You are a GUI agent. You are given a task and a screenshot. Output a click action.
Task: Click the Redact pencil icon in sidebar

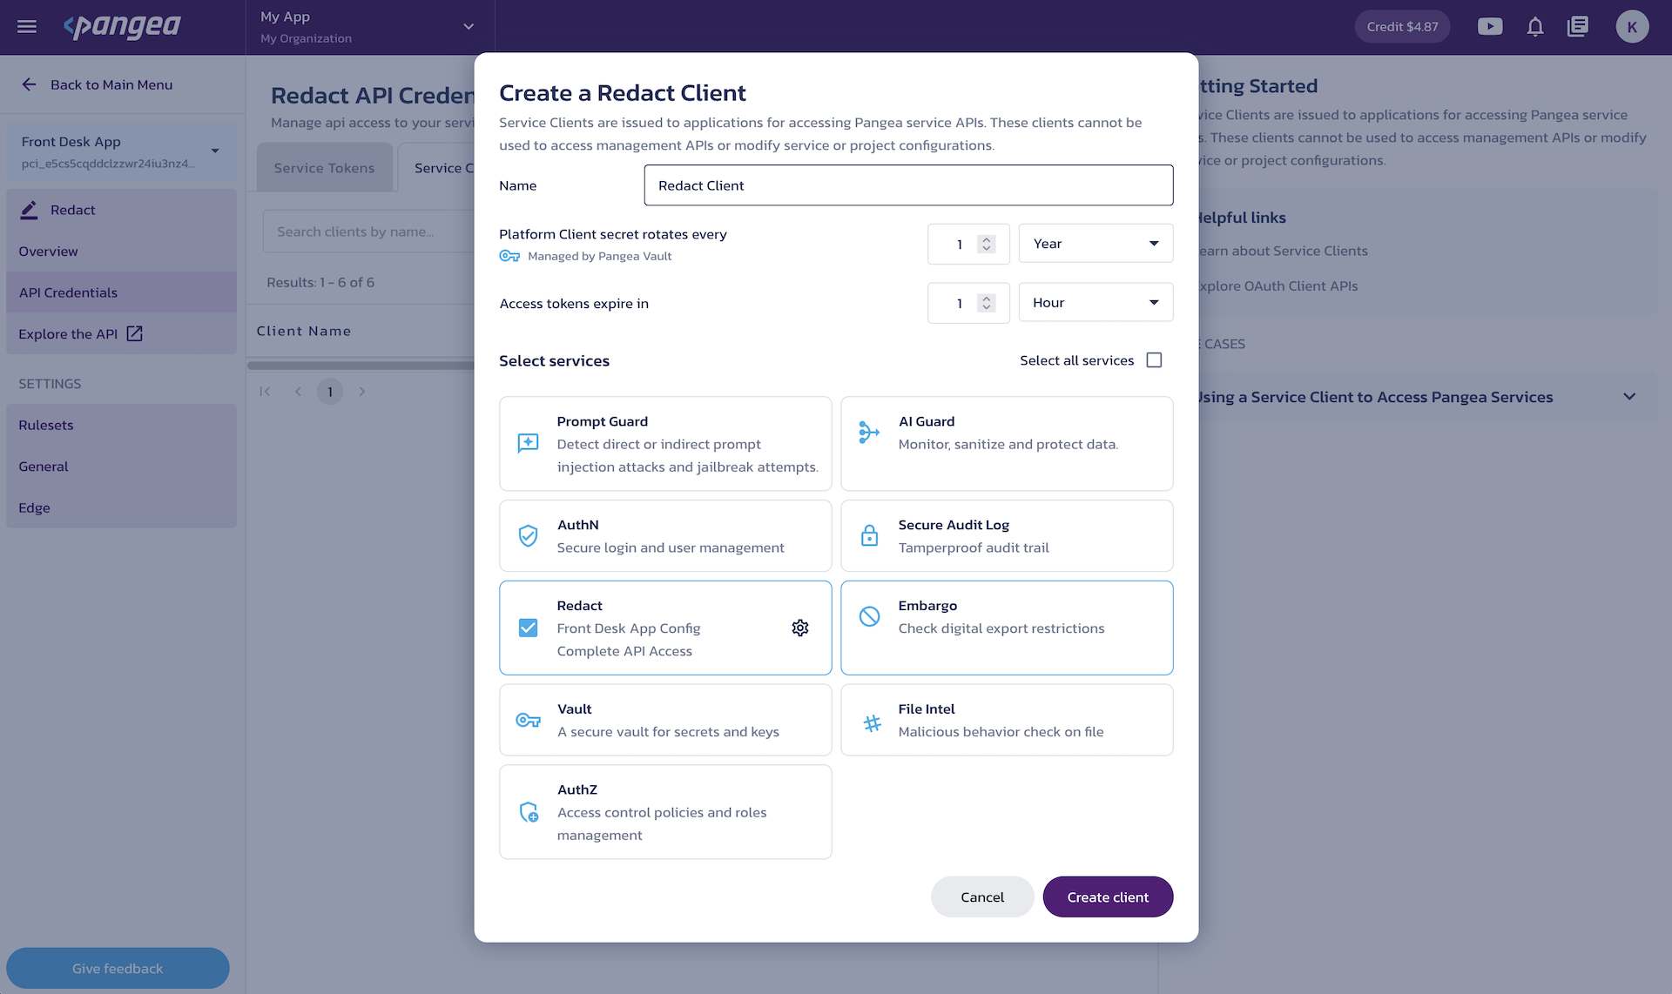pyautogui.click(x=29, y=210)
